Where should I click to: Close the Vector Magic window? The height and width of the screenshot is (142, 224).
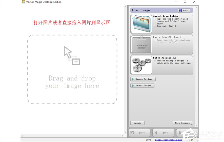click(x=194, y=2)
